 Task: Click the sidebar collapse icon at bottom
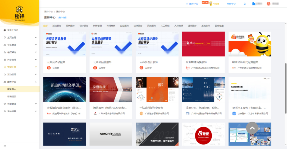point(5,146)
